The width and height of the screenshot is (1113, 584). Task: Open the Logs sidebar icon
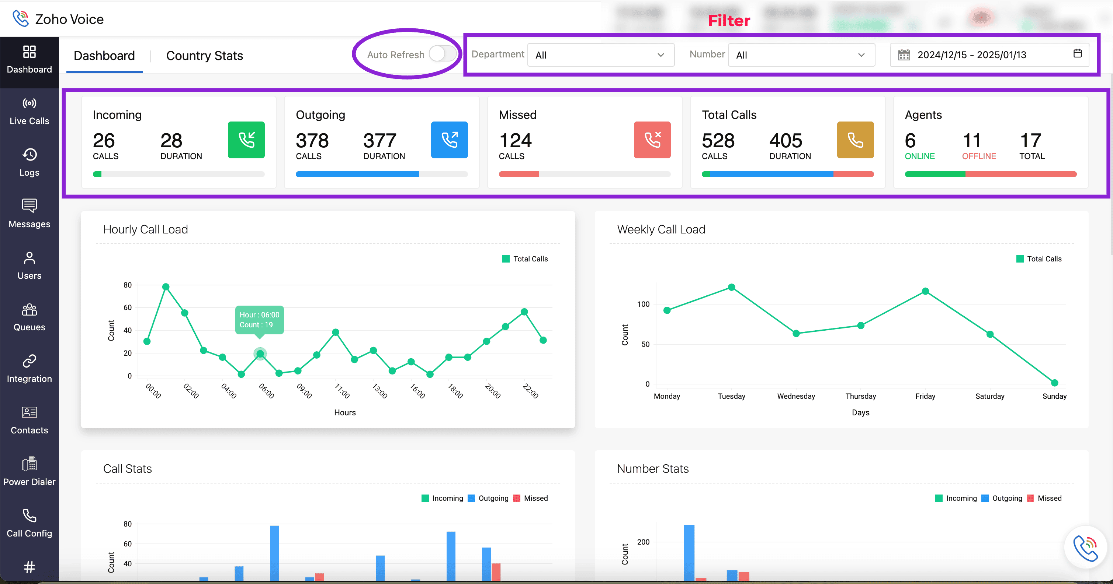pyautogui.click(x=29, y=154)
